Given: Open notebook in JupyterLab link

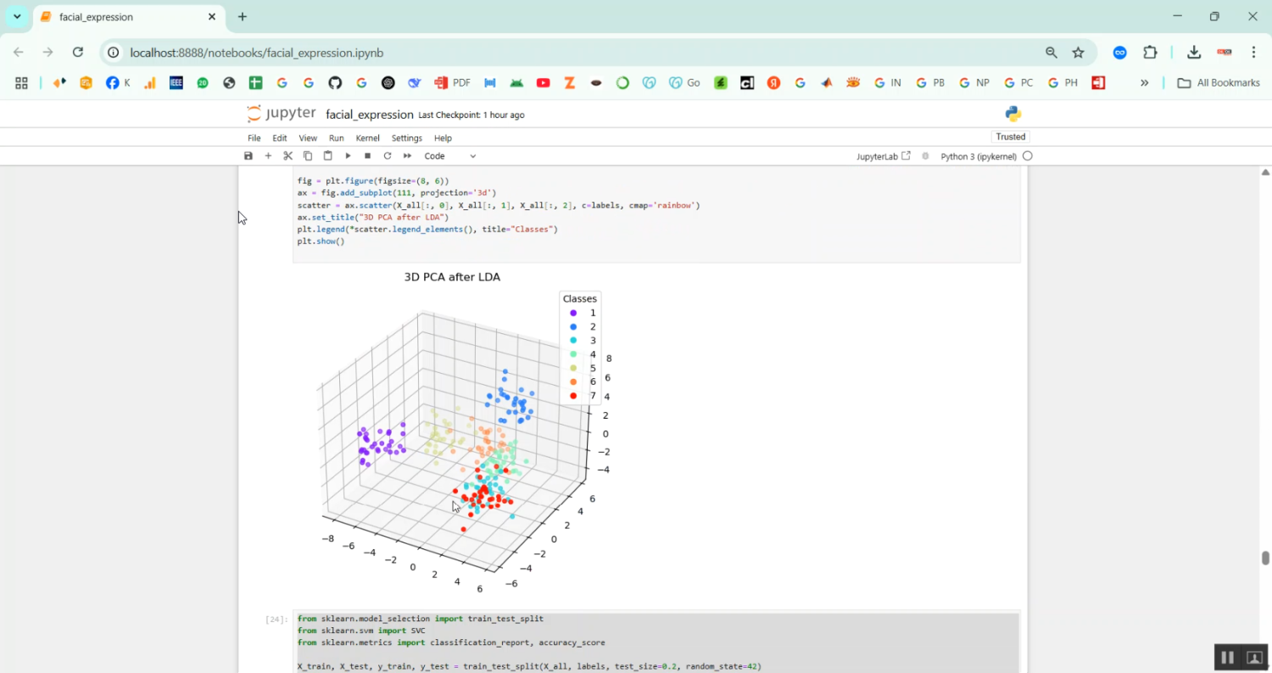Looking at the screenshot, I should click(x=883, y=156).
